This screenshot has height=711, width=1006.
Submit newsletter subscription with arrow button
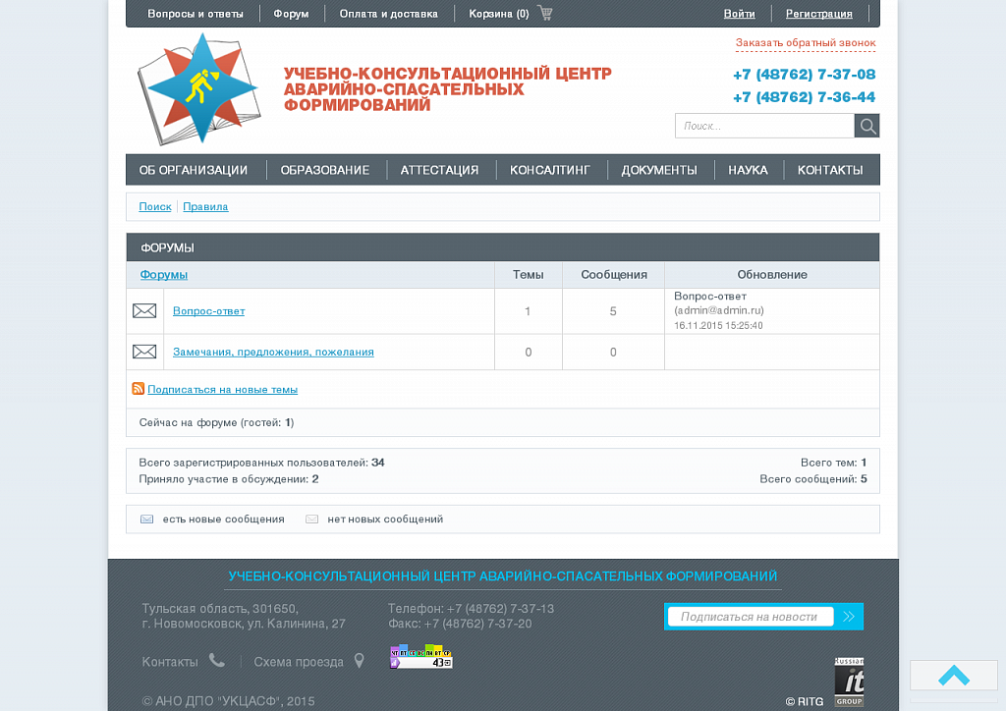(x=849, y=617)
